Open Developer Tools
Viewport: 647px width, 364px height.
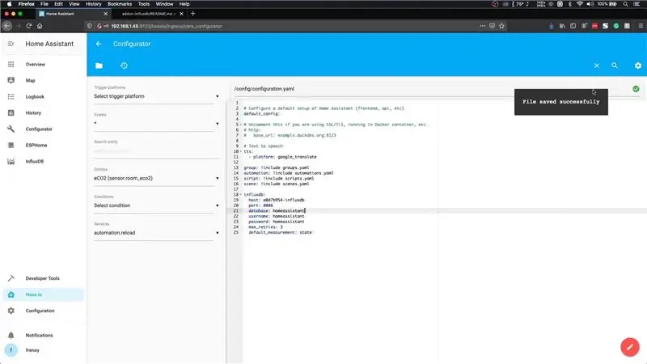43,278
